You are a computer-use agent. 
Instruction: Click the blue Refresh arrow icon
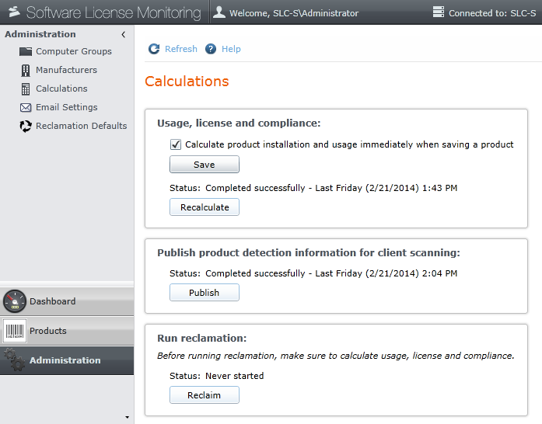[154, 49]
